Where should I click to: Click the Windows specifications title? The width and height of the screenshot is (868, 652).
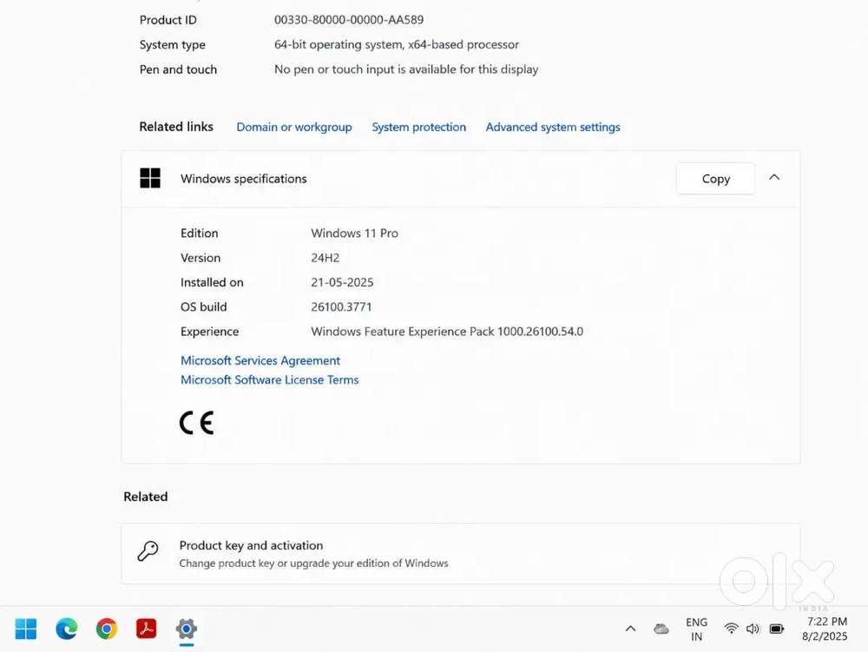[x=244, y=179]
